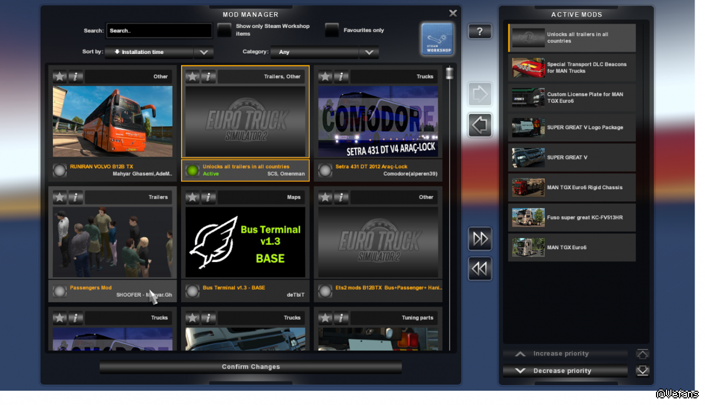The width and height of the screenshot is (705, 405).
Task: Select Fuso super great KC-FV513HR
Action: [x=572, y=217]
